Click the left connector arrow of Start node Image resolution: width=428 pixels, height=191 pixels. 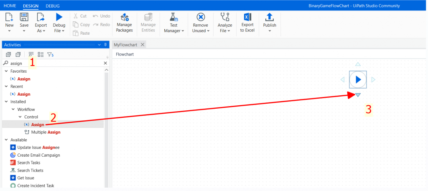[343, 80]
